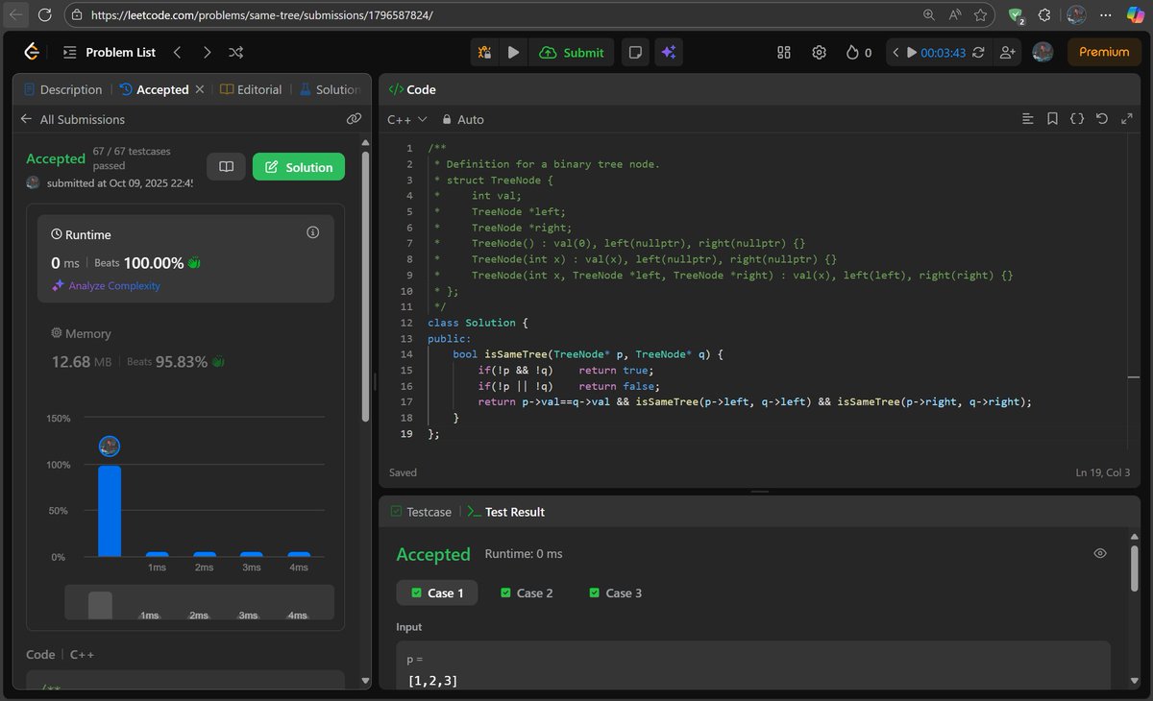
Task: Copy the submission link icon
Action: coord(354,119)
